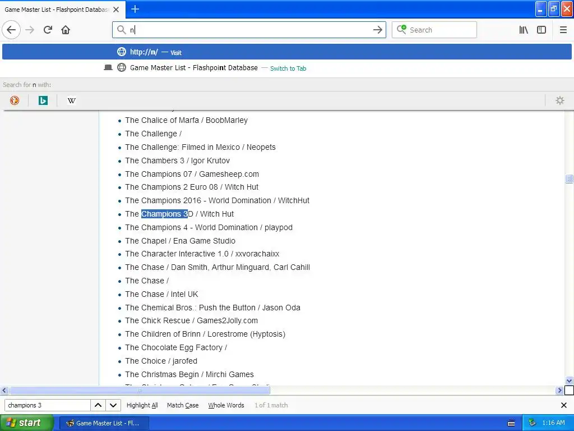Reload the current page
The height and width of the screenshot is (431, 574).
[48, 30]
